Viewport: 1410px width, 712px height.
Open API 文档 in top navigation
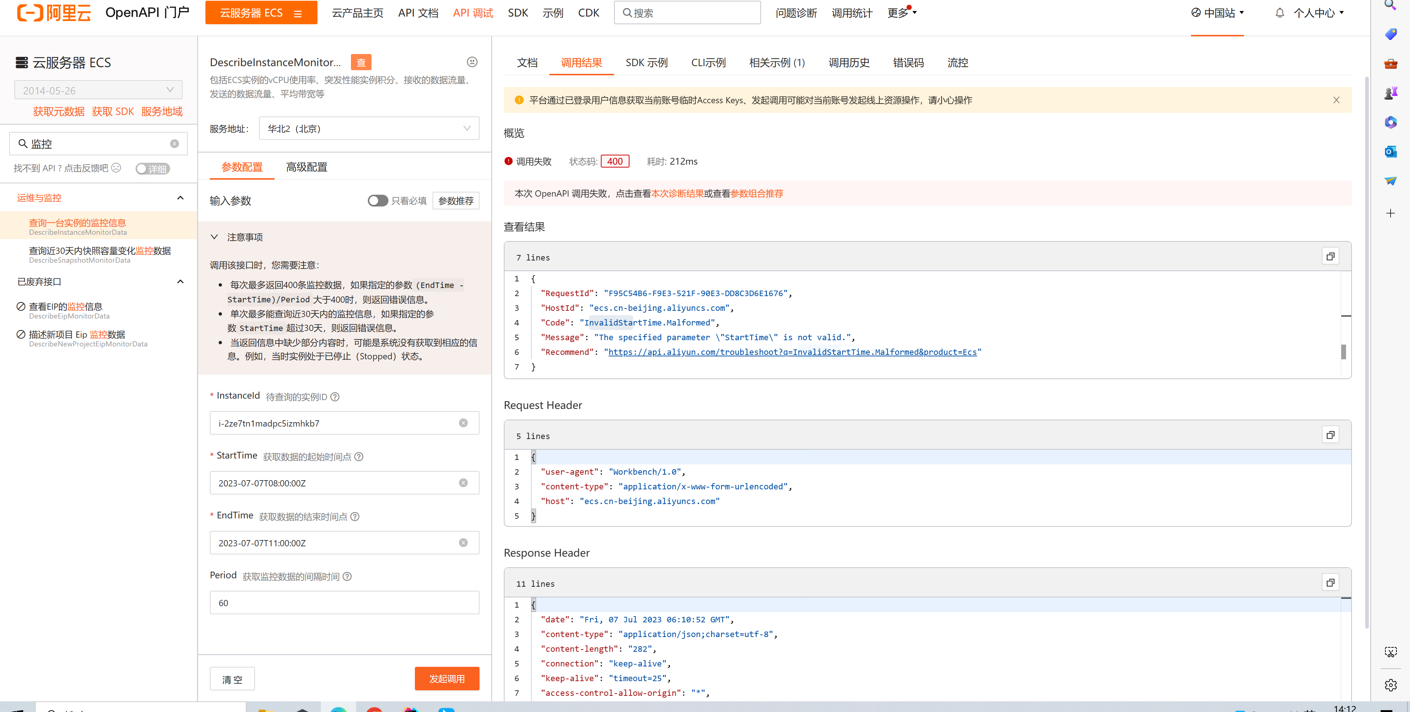418,12
